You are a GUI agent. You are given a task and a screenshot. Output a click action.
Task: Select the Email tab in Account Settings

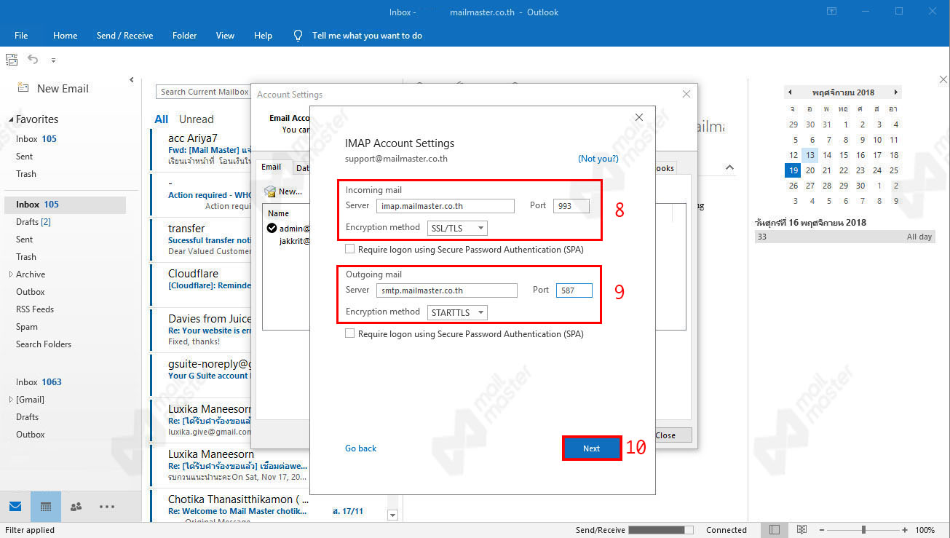tap(272, 167)
